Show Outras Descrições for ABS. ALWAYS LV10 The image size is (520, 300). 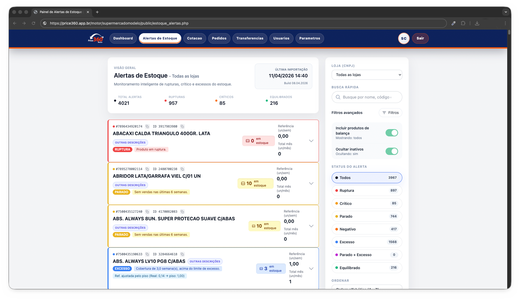point(205,262)
